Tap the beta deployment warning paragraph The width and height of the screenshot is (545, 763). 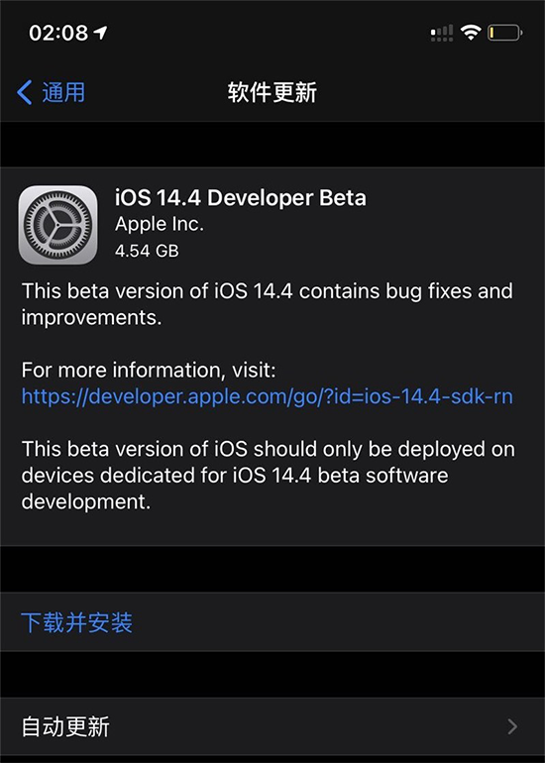(x=269, y=475)
